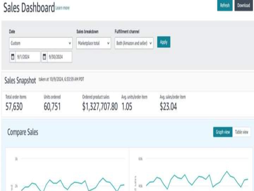Open the Date range dropdown set to Custom

pos(41,43)
